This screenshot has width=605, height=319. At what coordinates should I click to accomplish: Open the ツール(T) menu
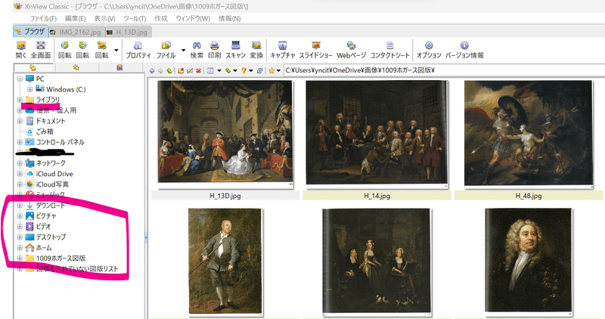click(x=135, y=18)
